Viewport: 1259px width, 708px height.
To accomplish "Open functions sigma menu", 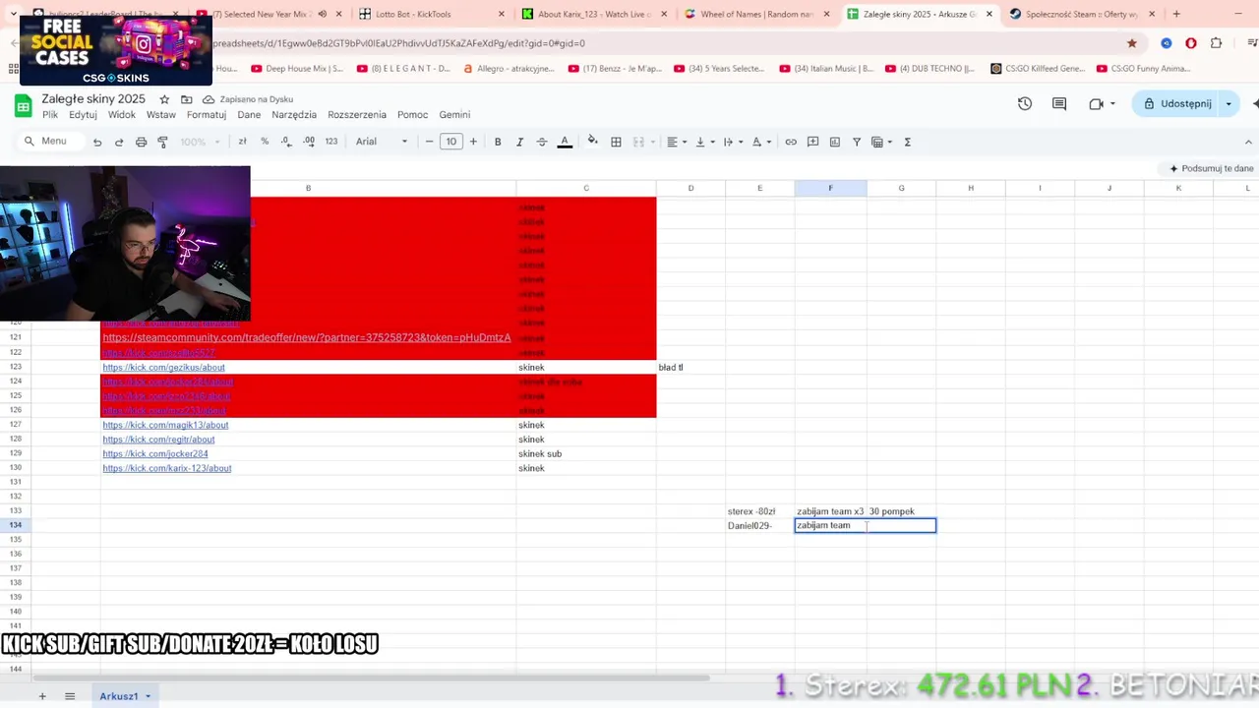I will point(907,142).
